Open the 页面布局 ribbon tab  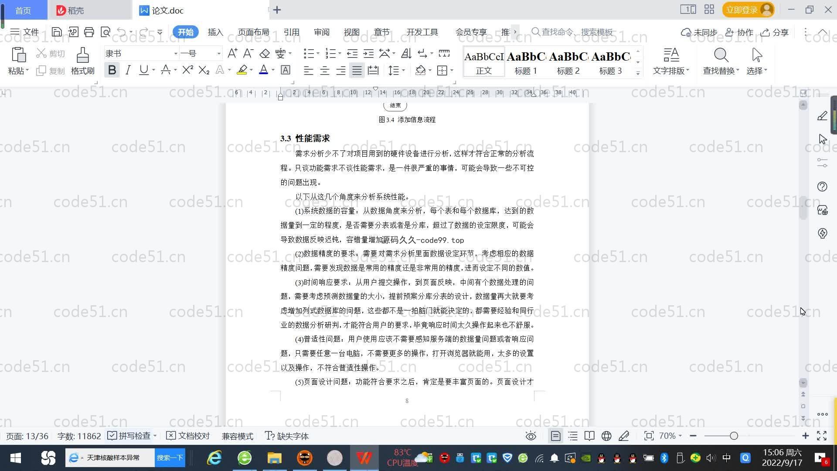click(253, 32)
